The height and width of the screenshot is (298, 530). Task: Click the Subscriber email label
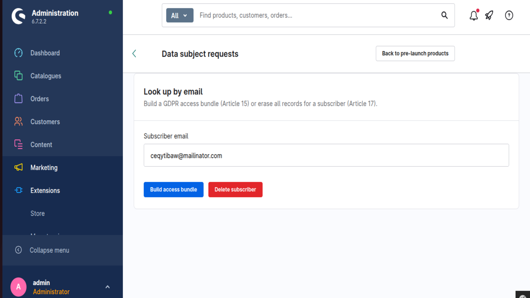(x=166, y=136)
